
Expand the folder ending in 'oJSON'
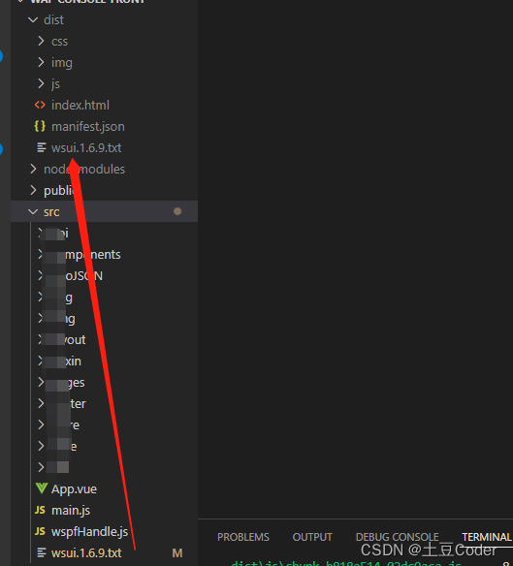[41, 276]
